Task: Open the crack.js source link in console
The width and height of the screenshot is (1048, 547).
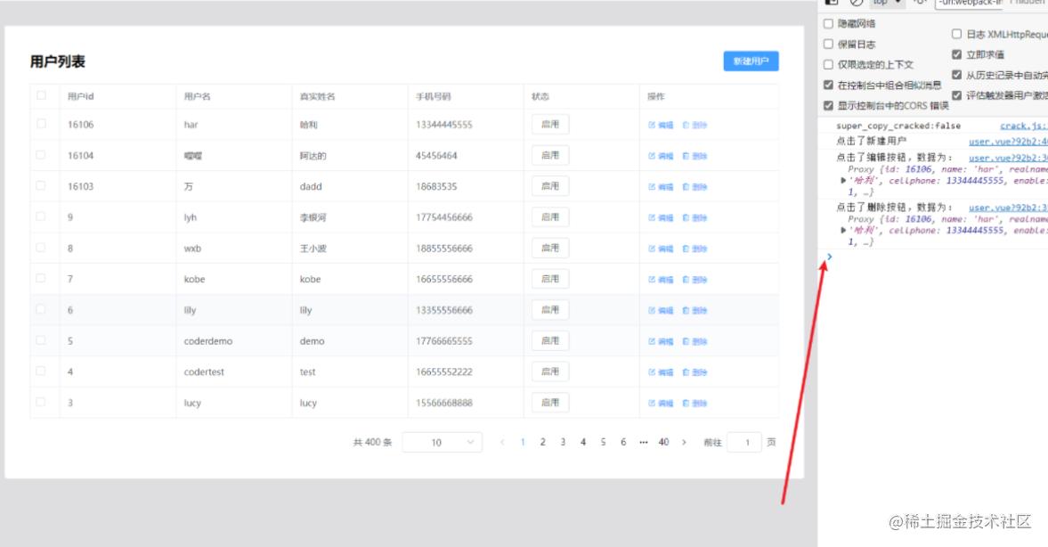Action: coord(1022,127)
